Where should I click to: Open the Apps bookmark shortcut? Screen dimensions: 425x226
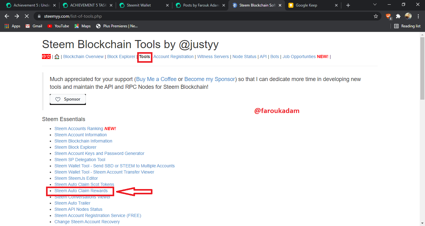pos(12,26)
